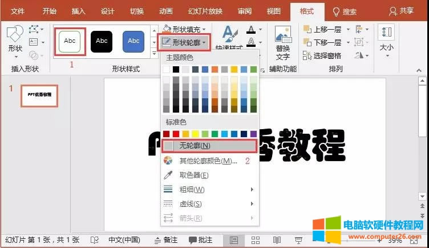The width and height of the screenshot is (429, 248).
Task: Open the 插入 ribbon tab
Action: click(79, 11)
